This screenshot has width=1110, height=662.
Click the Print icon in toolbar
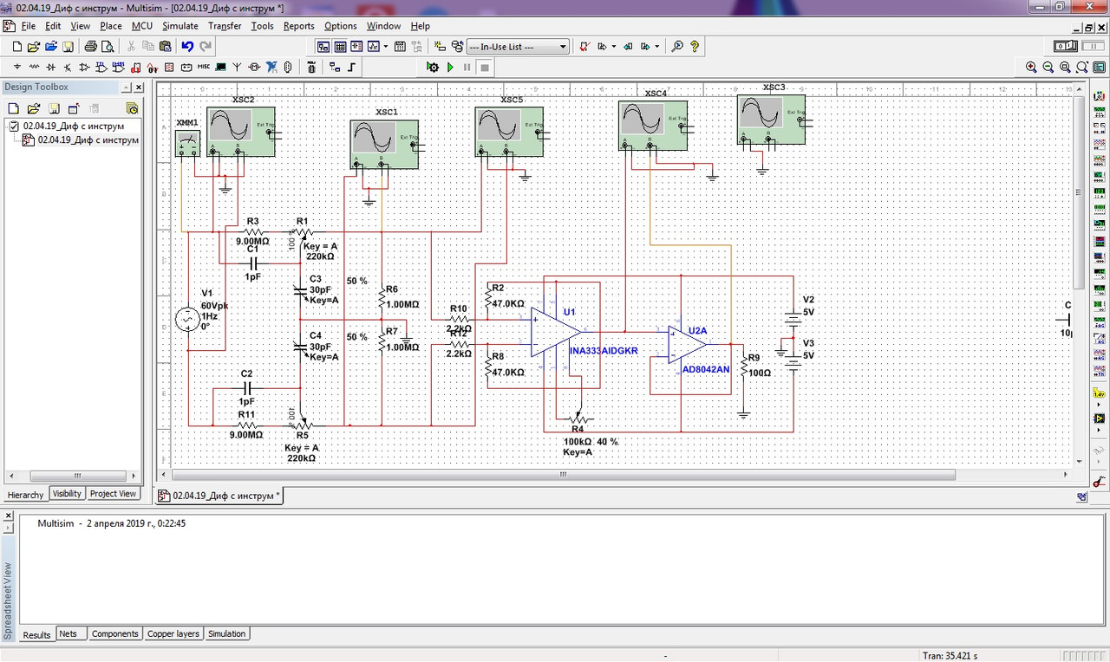90,47
